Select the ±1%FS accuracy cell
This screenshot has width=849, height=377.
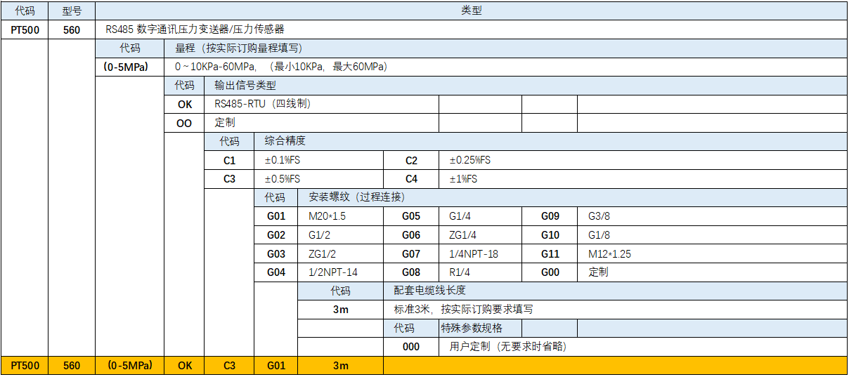[x=463, y=179]
